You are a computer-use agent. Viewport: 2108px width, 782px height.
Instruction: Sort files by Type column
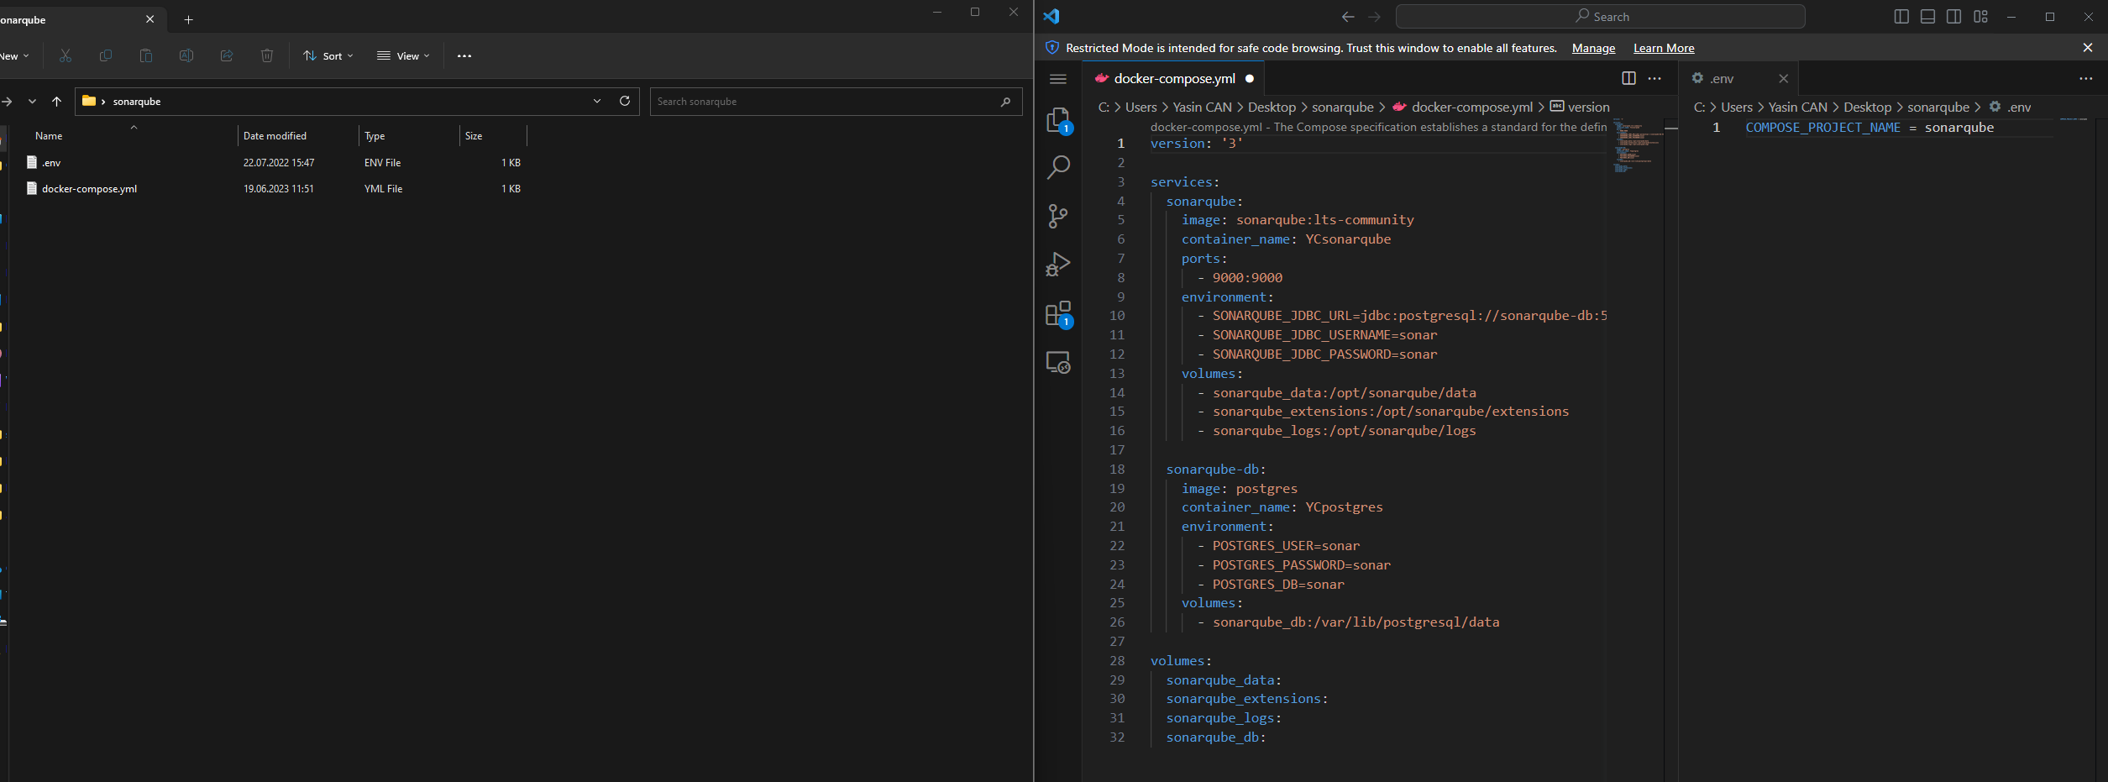375,135
